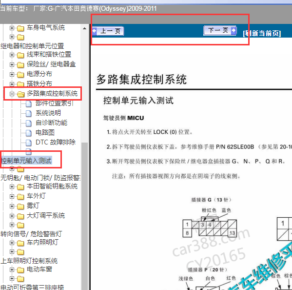Image resolution: width=292 pixels, height=290 pixels.
Task: Click step 1 text about LOCK (0) position
Action: [150, 132]
